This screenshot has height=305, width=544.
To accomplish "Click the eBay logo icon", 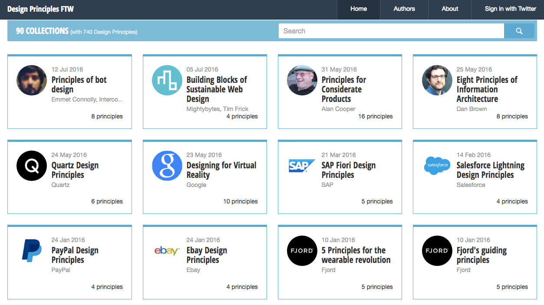I will [x=167, y=251].
